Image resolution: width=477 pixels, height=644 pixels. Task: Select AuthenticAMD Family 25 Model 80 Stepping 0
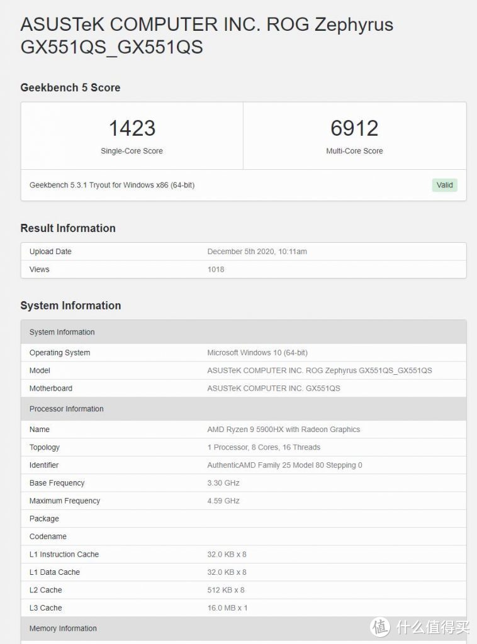pos(284,465)
